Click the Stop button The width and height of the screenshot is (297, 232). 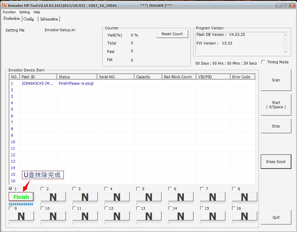coord(276,126)
